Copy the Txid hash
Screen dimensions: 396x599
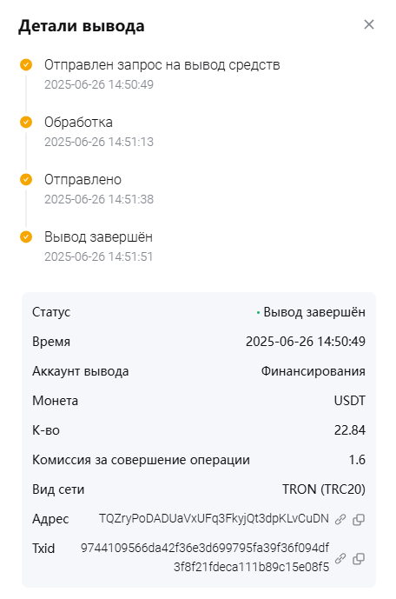(359, 558)
